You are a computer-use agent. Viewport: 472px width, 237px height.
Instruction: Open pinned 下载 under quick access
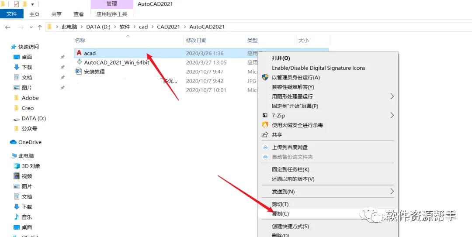click(27, 67)
